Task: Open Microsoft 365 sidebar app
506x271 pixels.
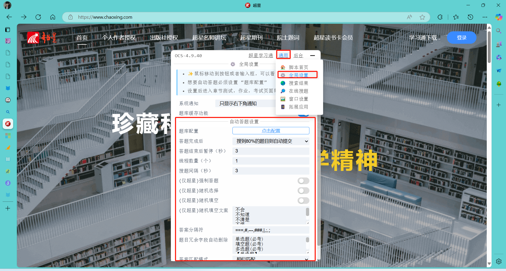Action: coord(499,57)
